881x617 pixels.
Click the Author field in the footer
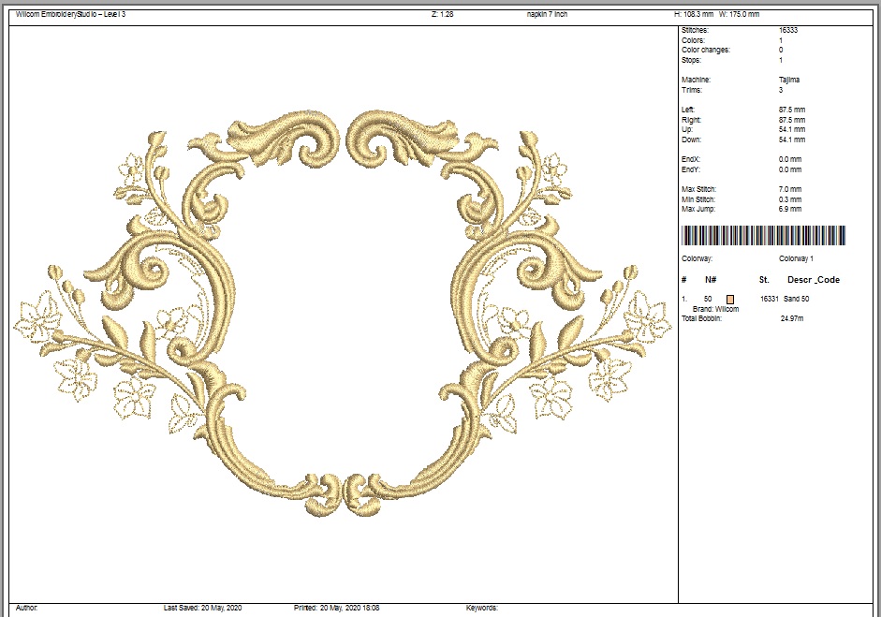tap(27, 609)
